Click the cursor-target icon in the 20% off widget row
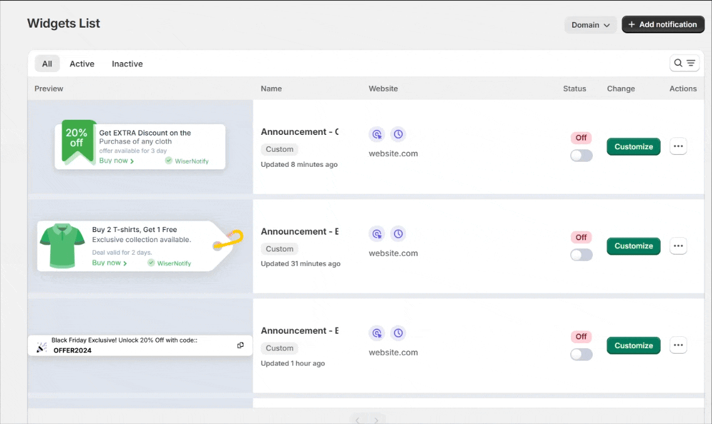Viewport: 712px width, 424px height. tap(376, 134)
